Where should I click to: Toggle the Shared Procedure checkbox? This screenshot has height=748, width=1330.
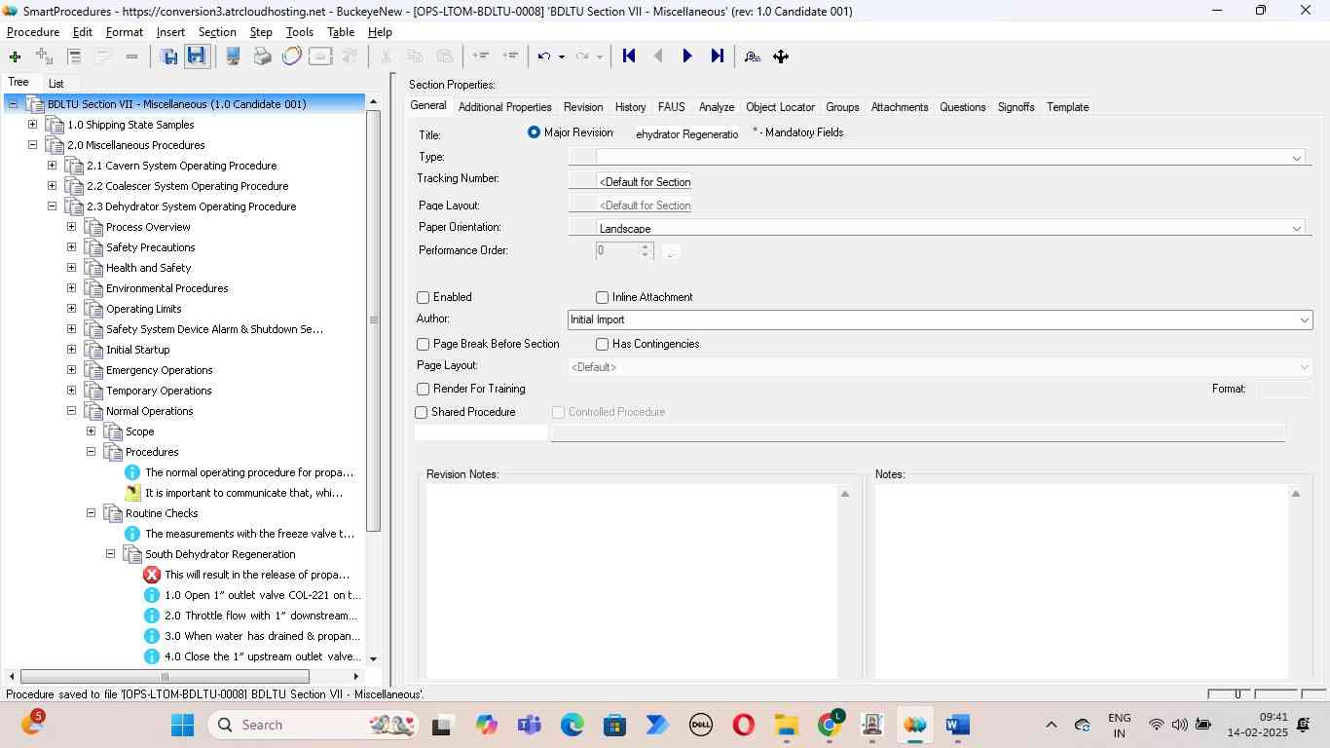pos(421,412)
